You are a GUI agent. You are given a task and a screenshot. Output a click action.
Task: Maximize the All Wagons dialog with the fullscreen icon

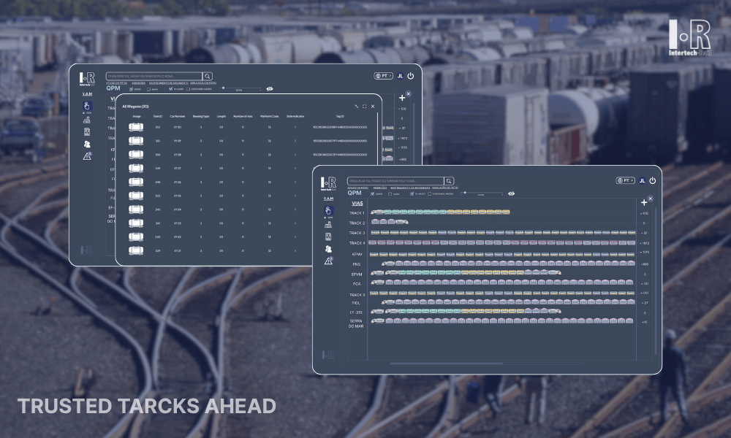(x=365, y=107)
